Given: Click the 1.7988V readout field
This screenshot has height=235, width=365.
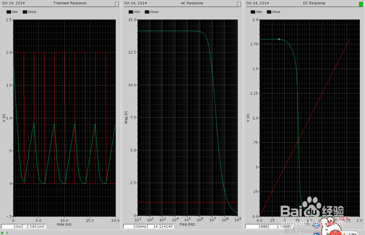Looking at the screenshot, I should pyautogui.click(x=280, y=226).
